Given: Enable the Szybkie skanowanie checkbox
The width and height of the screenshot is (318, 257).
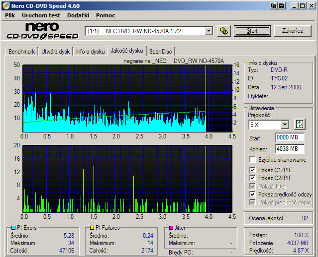Looking at the screenshot, I should [252, 160].
